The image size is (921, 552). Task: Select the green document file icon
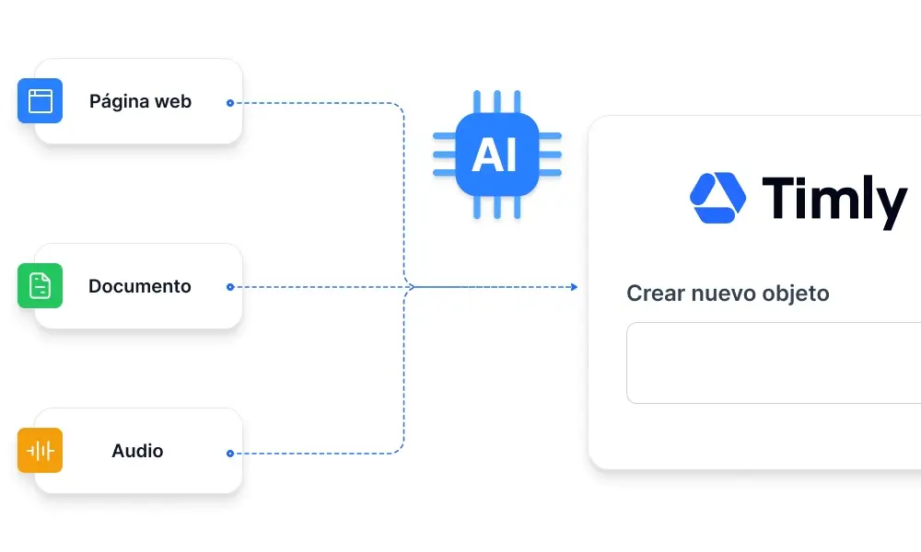40,285
